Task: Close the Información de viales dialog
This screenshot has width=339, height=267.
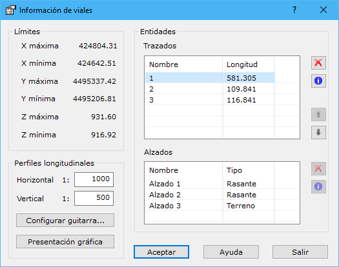Action: (x=324, y=10)
